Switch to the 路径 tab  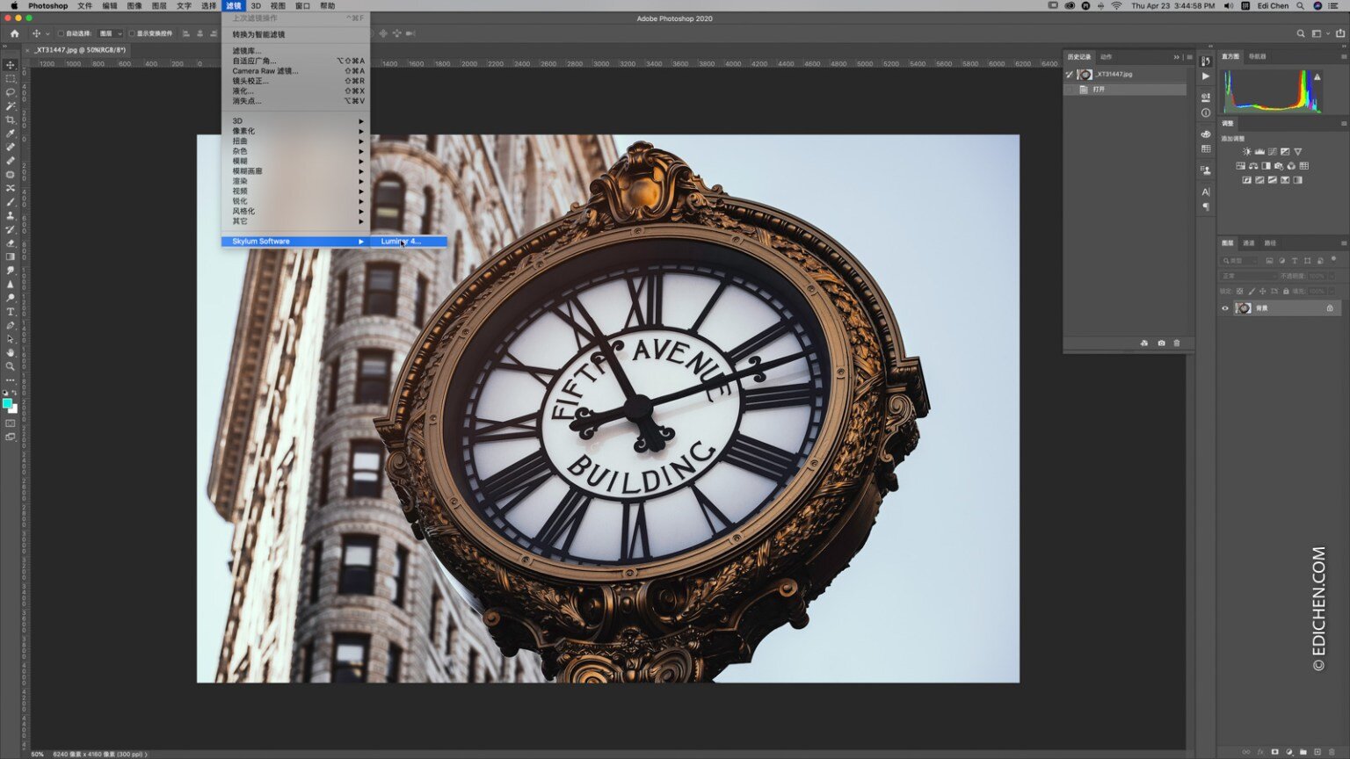(1270, 243)
